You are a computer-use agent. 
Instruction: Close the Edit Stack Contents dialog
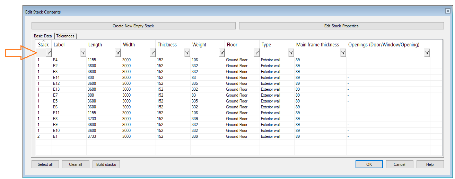coord(448,11)
